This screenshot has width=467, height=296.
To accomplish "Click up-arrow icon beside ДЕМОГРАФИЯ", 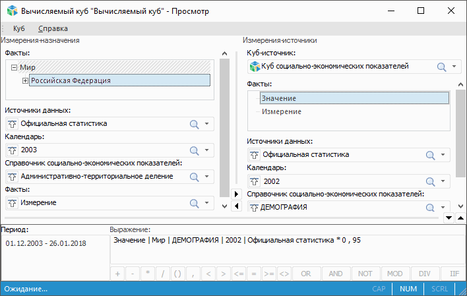I will click(254, 208).
